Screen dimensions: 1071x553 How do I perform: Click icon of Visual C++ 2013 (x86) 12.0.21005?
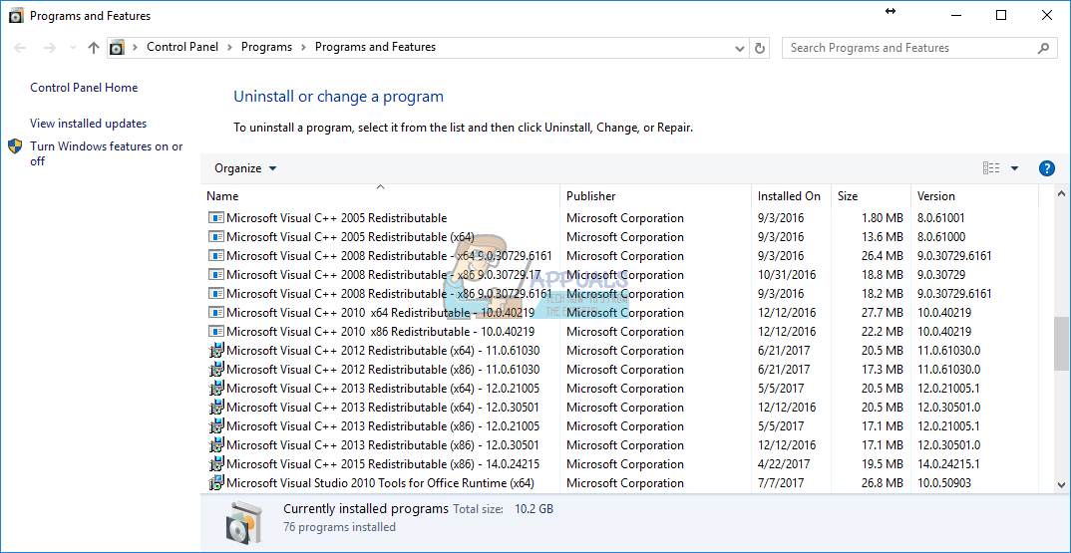pos(215,426)
